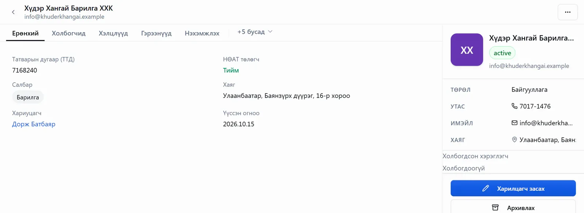
Task: Click the tax number value 7168240
Action: point(24,70)
